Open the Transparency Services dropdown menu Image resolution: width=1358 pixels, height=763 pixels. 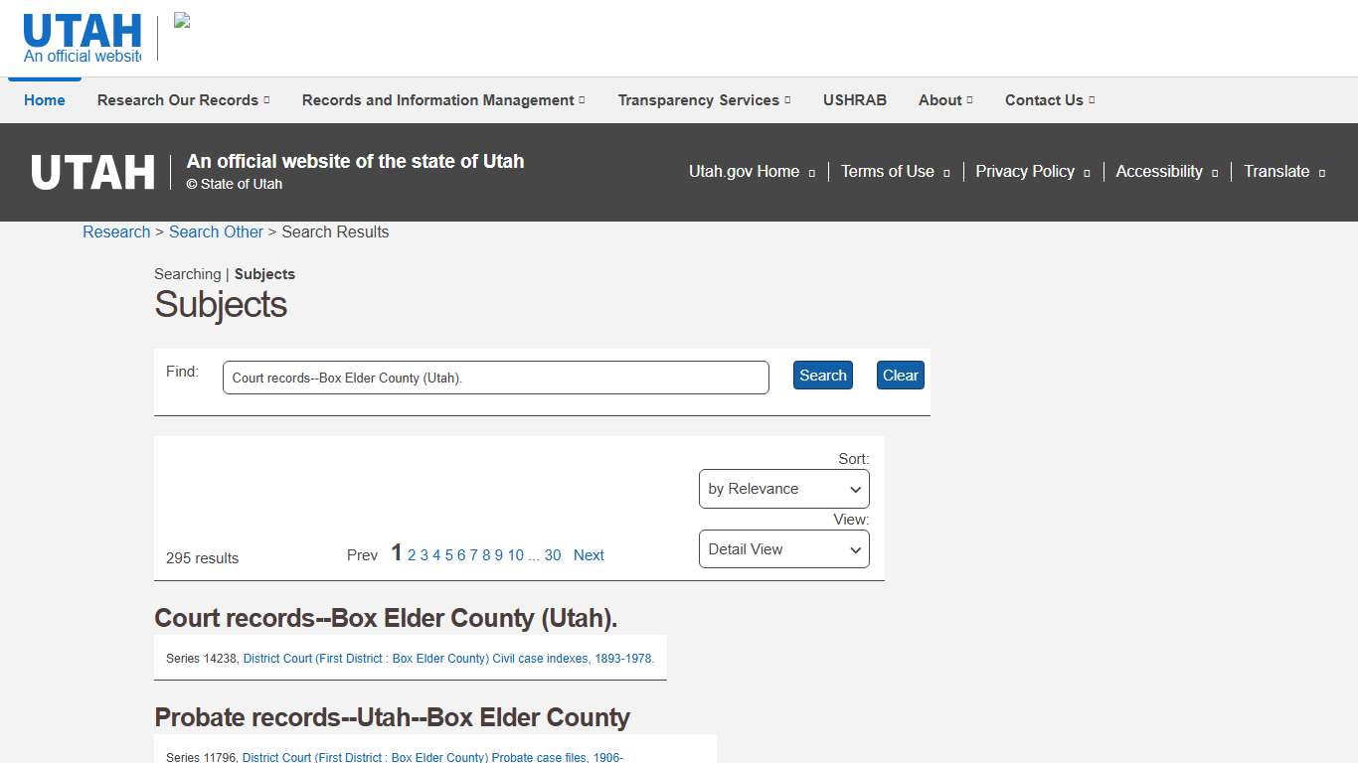click(704, 100)
